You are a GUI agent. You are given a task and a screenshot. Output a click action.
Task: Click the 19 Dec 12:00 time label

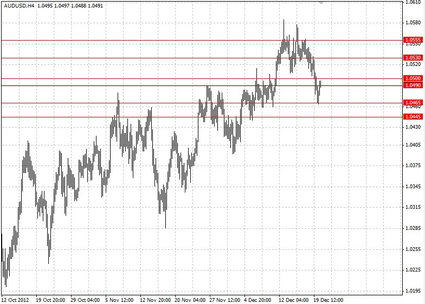click(x=329, y=300)
